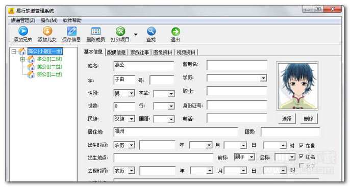Viewport: 350px width, 187px height.
Task: Click the 出生地点 input field
Action: pos(163,158)
